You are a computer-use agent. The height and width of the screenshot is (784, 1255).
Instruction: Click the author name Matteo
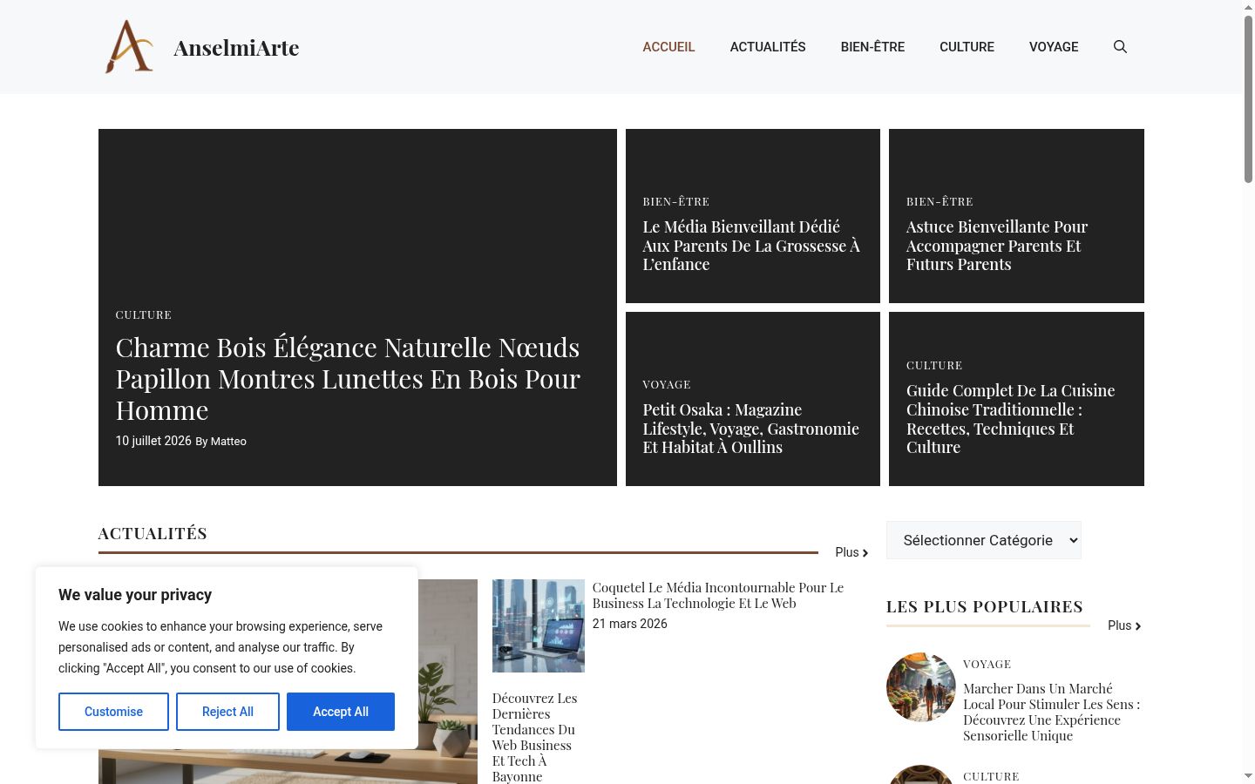click(x=228, y=442)
